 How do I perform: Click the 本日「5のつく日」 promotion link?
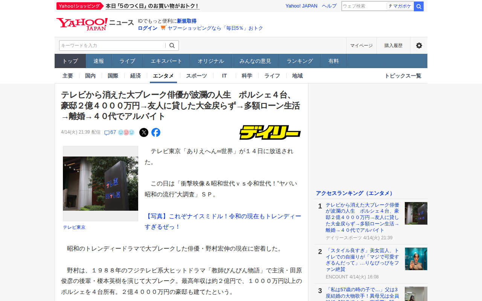(153, 6)
